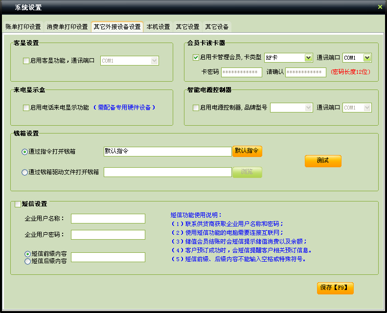The height and width of the screenshot is (313, 387).
Task: Open the 其它设置 tab
Action: click(x=187, y=26)
